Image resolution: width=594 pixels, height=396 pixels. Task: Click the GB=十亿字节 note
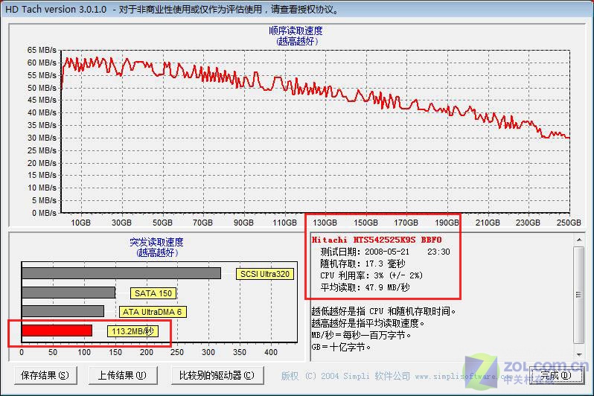point(341,347)
